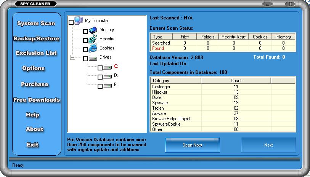Select the Spyware category row
Screen dimensions: 310x177
tap(223, 103)
